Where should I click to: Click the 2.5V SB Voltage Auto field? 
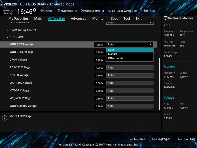pyautogui.click(x=130, y=75)
